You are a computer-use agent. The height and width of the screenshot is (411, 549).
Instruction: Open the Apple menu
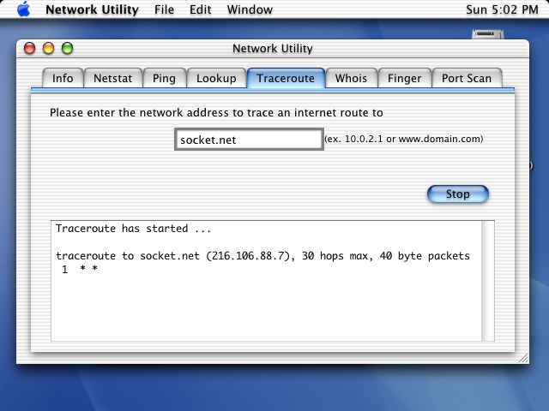(24, 9)
